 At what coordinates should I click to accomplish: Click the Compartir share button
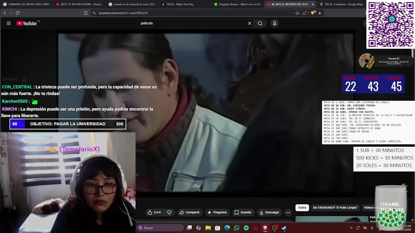pyautogui.click(x=189, y=212)
